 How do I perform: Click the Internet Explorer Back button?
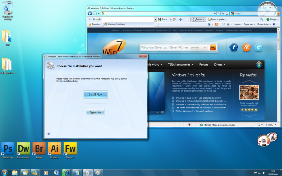[x=90, y=14]
